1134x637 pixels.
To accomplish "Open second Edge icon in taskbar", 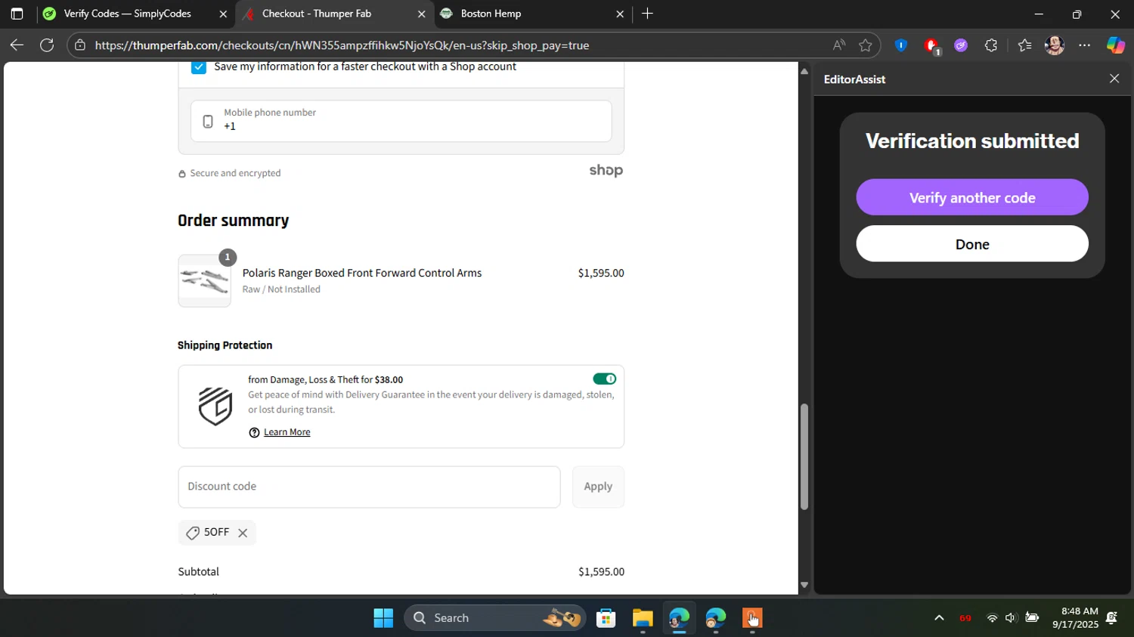I will point(715,618).
